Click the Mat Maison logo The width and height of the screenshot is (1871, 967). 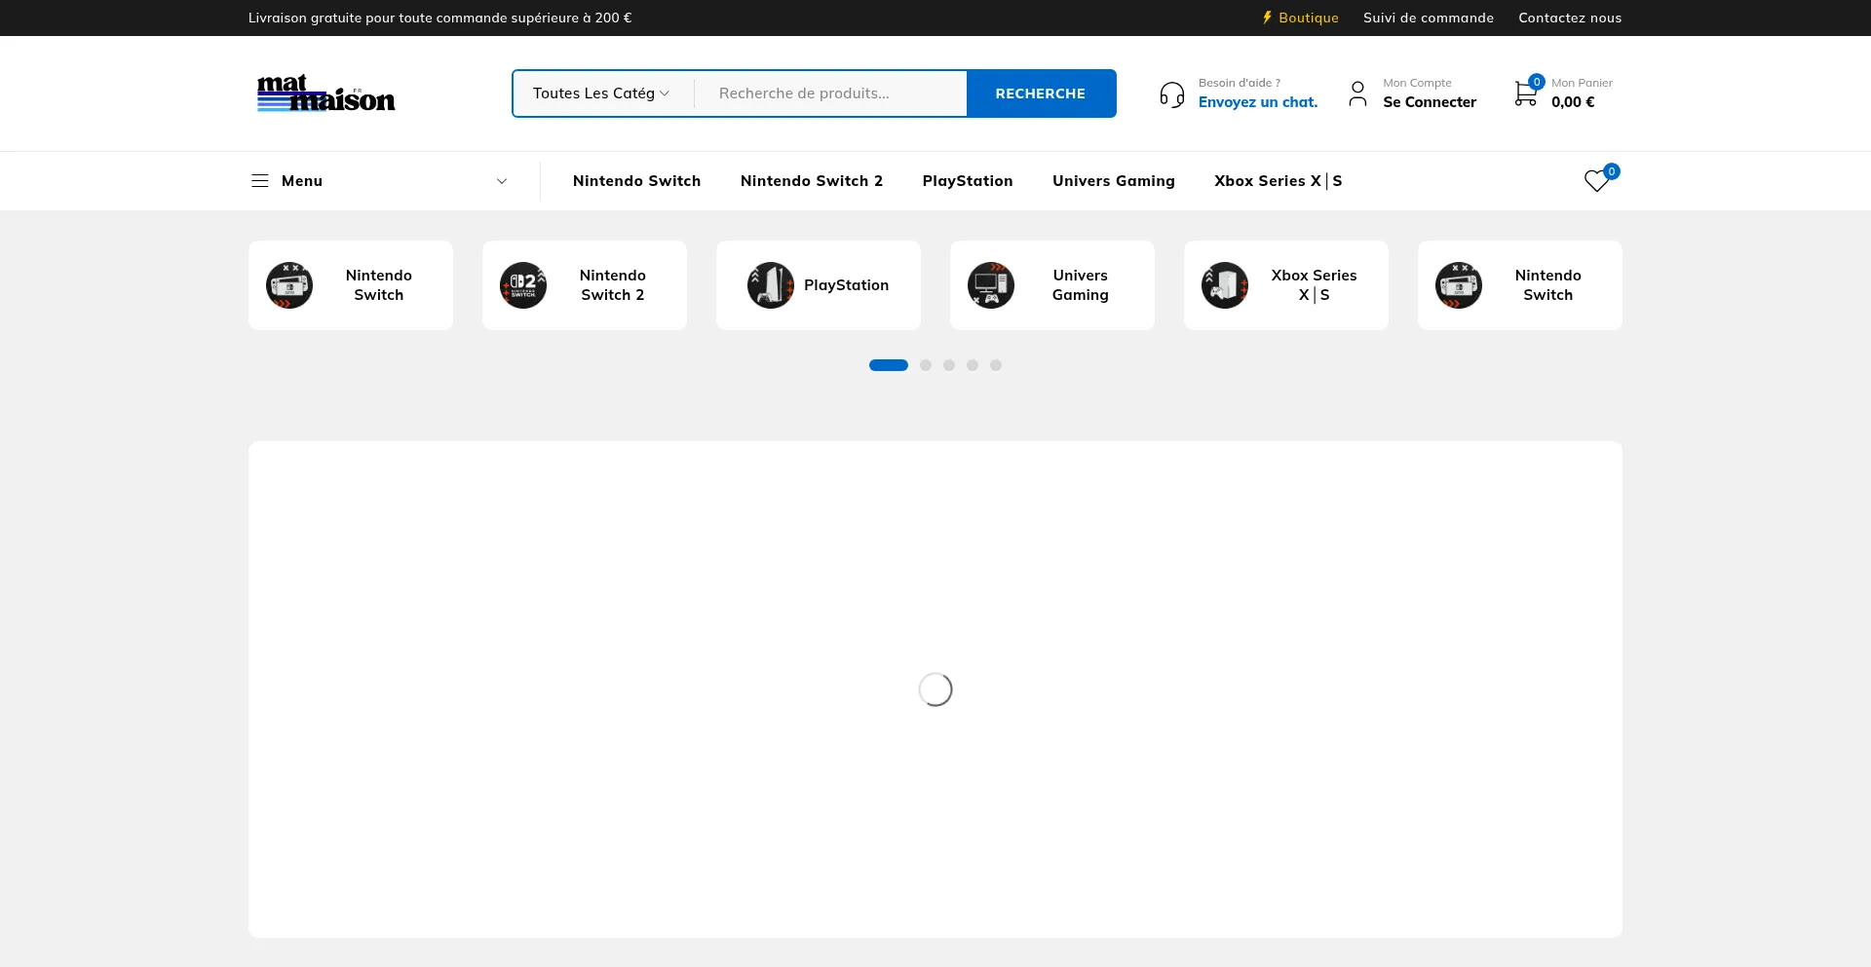coord(325,93)
